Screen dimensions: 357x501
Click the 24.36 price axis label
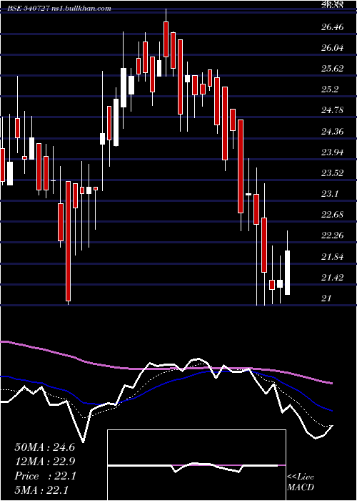click(332, 131)
